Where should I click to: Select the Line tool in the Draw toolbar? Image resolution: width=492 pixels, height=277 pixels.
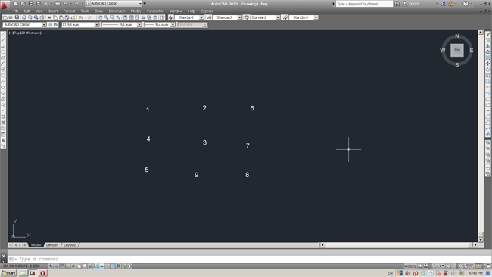click(3, 34)
